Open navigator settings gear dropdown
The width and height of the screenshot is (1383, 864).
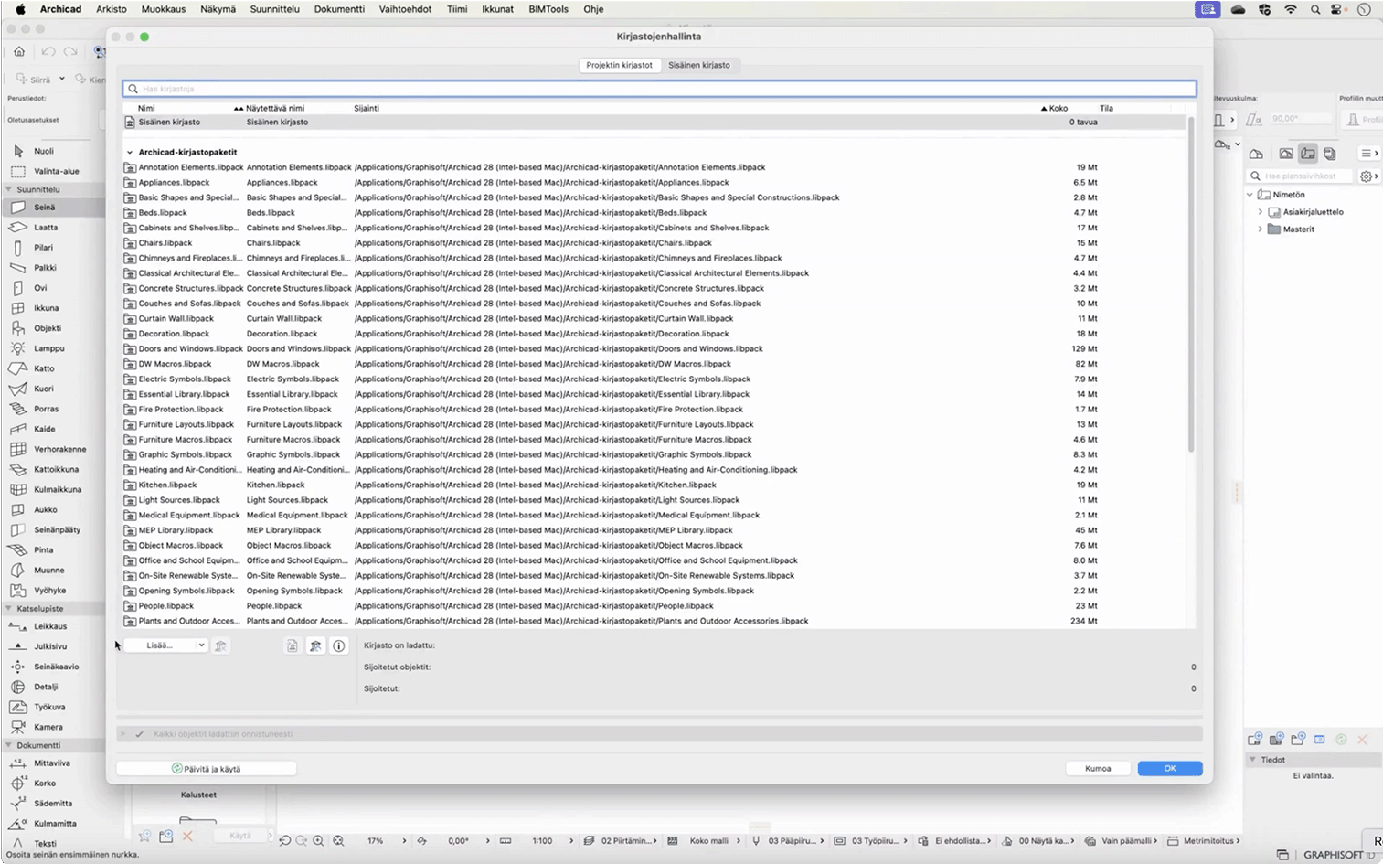(x=1368, y=176)
